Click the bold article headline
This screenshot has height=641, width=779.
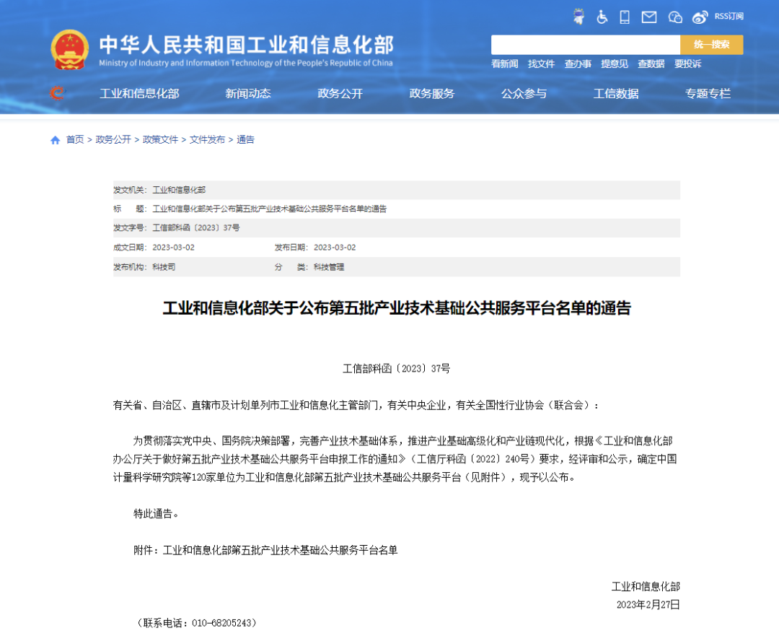point(397,308)
